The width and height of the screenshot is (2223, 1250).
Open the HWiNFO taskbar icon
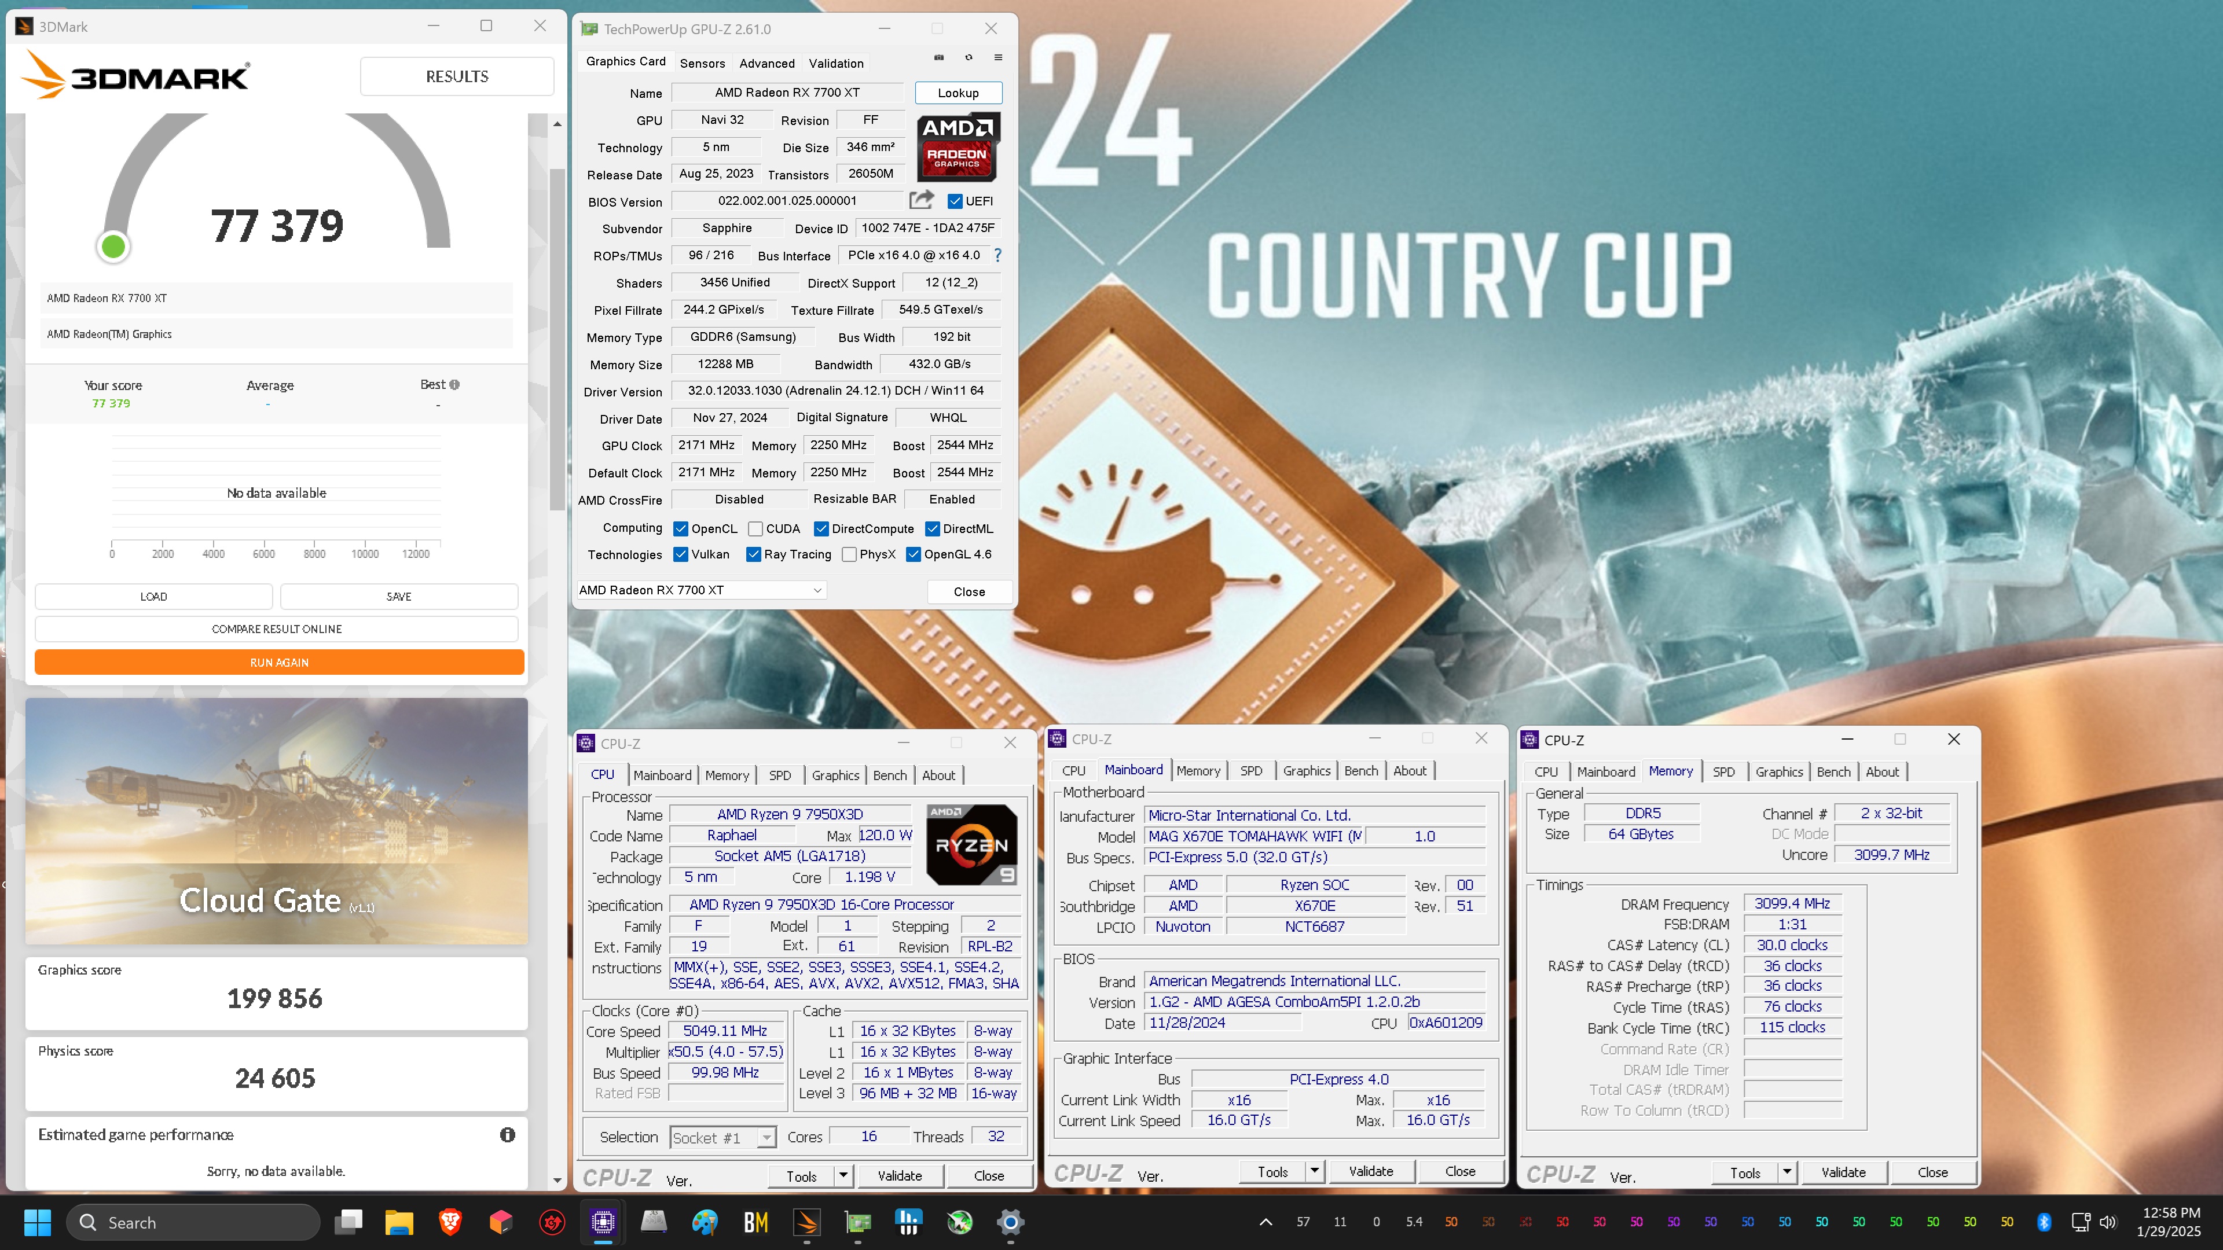tap(908, 1222)
